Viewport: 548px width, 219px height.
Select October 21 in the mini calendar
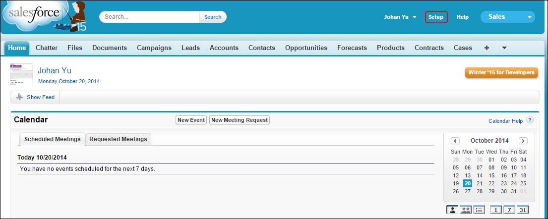480,183
